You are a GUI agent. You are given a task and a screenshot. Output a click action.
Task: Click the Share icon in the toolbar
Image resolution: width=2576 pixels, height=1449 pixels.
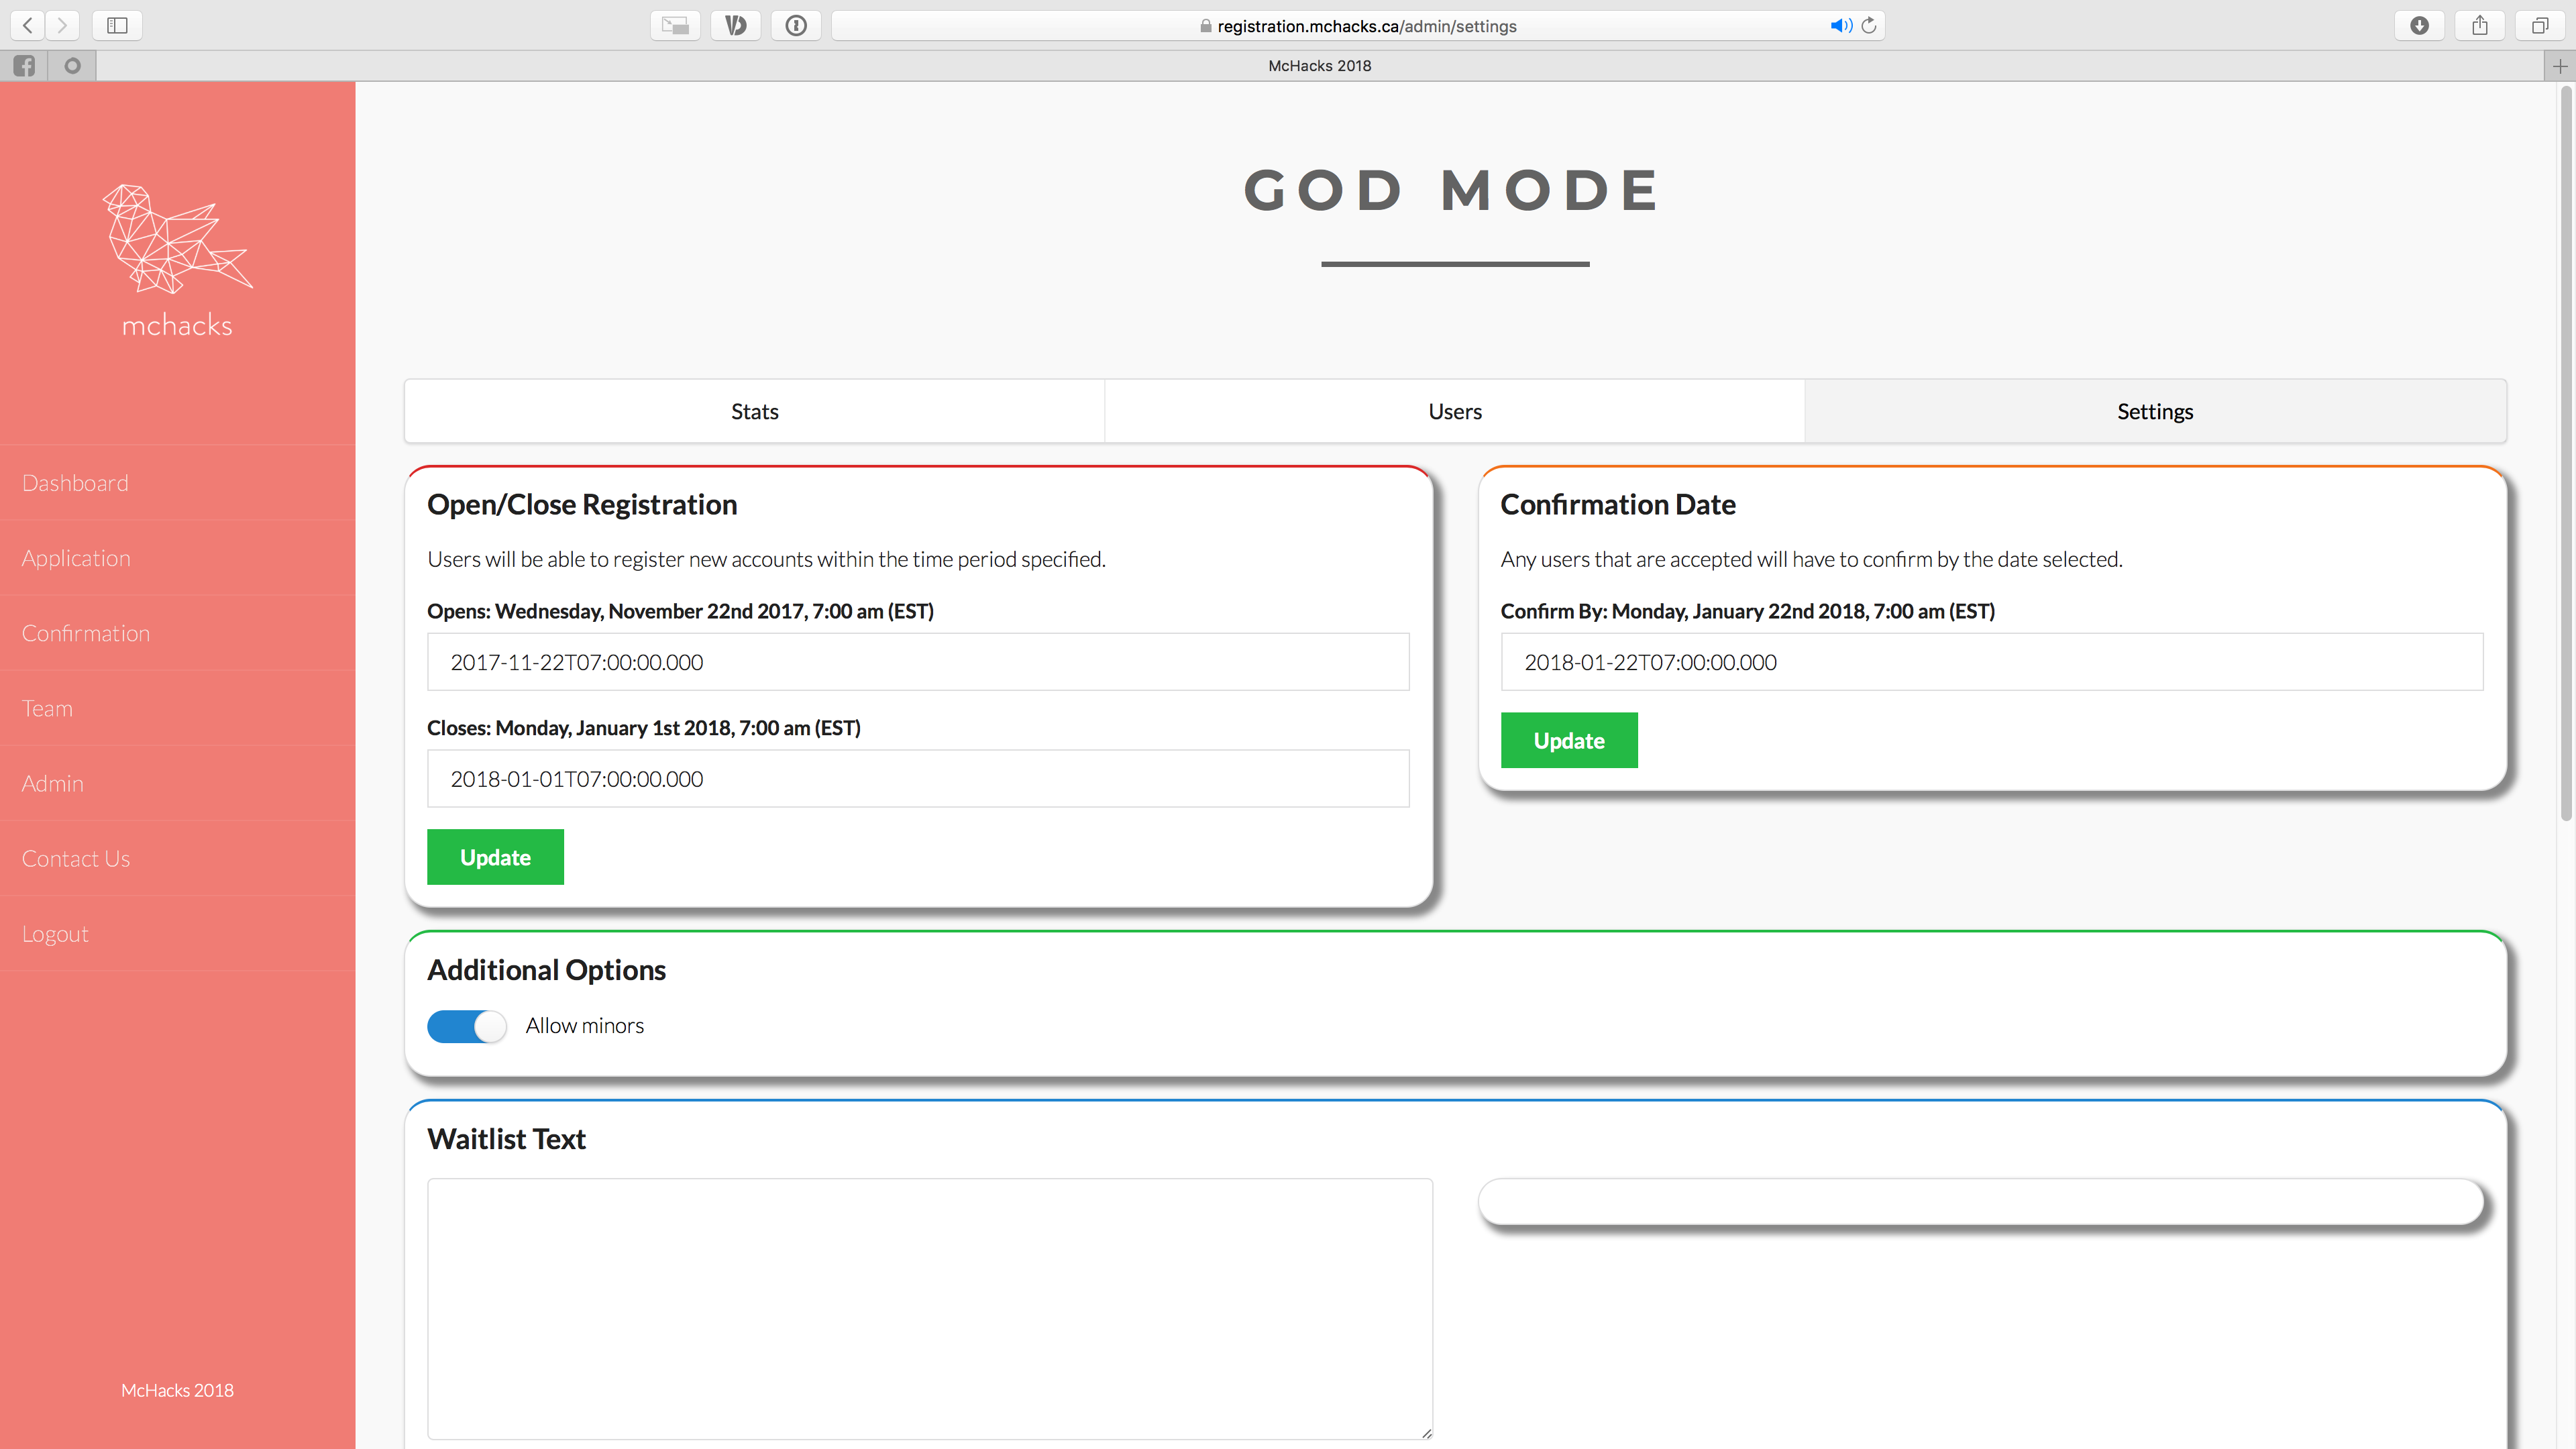pos(2480,25)
